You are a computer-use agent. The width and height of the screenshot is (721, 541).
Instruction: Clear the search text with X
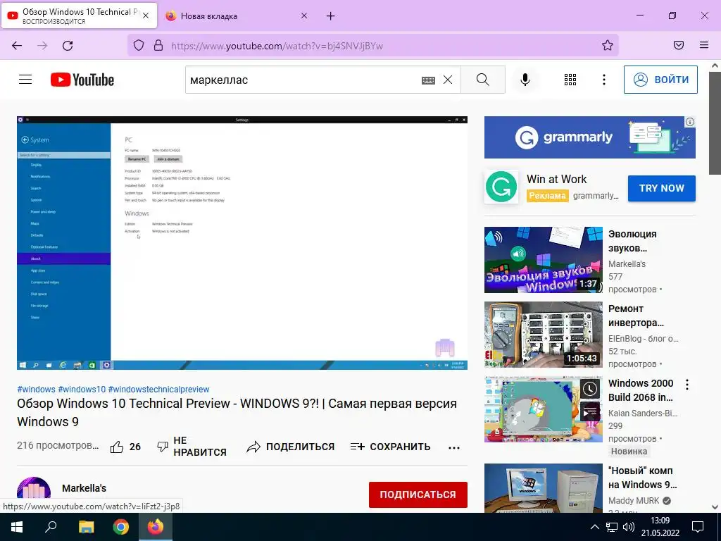[448, 80]
